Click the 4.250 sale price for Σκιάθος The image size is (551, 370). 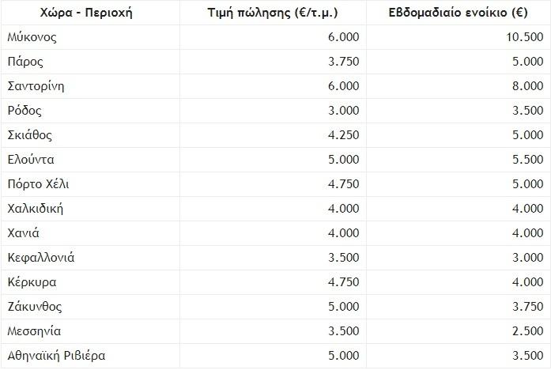point(342,135)
